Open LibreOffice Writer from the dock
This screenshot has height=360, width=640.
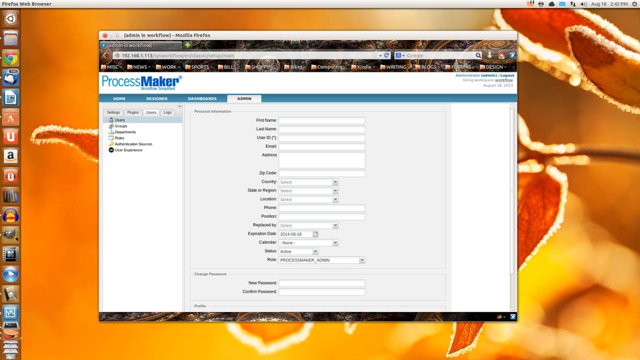click(x=10, y=97)
